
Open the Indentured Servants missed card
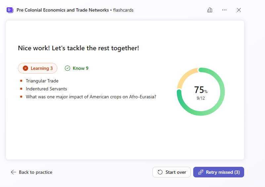point(46,89)
